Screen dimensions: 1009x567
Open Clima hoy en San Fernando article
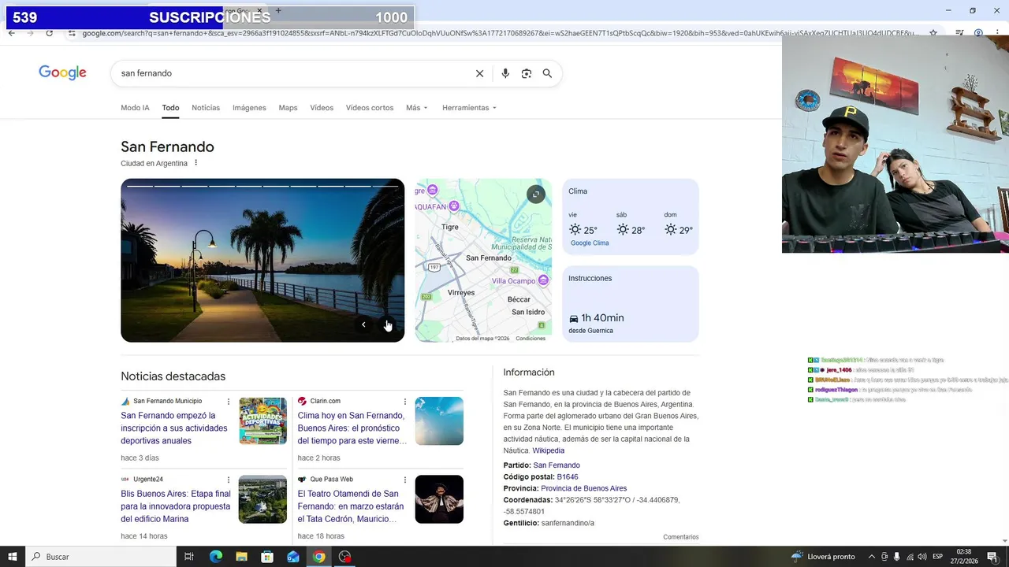352,428
